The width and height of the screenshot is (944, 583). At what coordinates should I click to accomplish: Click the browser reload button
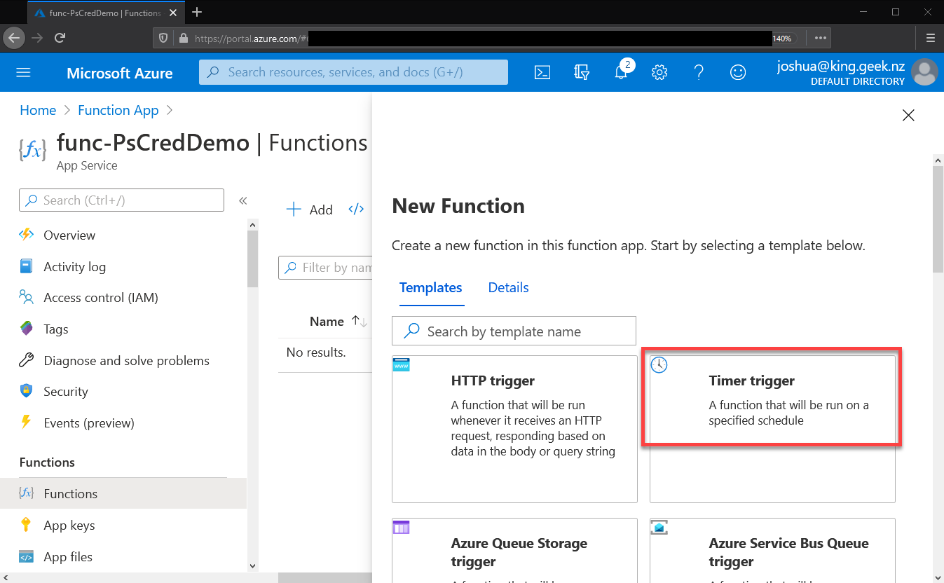(x=60, y=38)
